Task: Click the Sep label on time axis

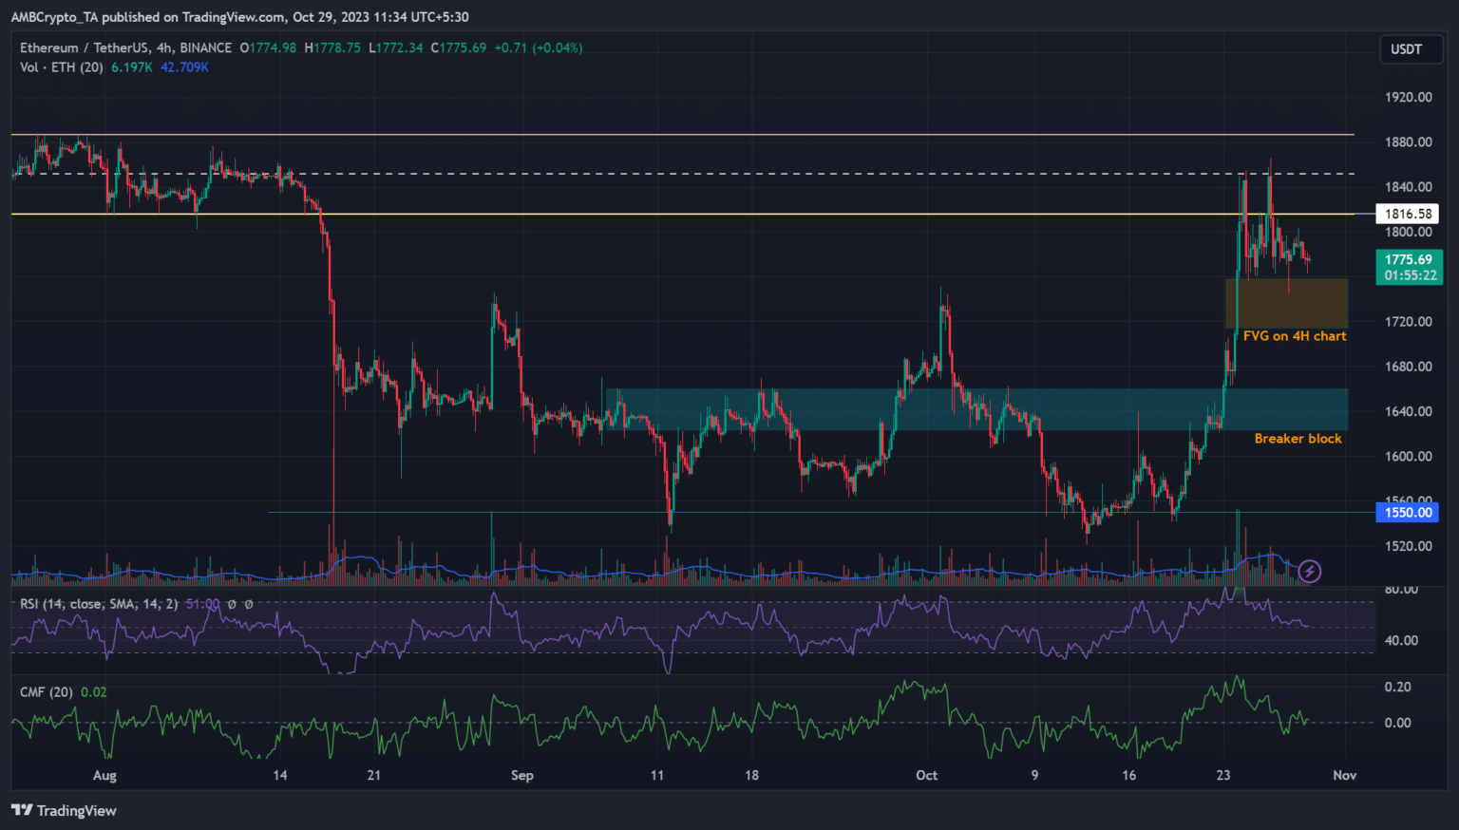Action: coord(521,776)
